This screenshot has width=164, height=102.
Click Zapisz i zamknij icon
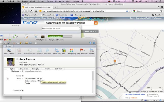pos(9,51)
